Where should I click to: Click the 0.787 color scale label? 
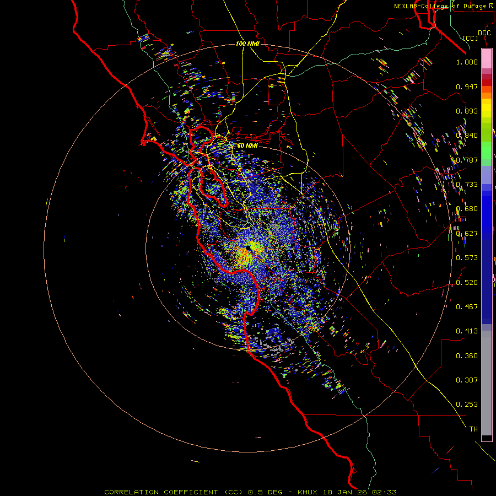(x=467, y=160)
